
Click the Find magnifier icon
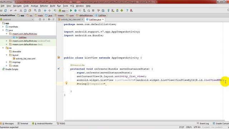[x=35, y=10]
